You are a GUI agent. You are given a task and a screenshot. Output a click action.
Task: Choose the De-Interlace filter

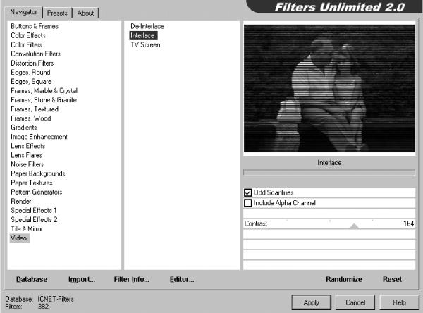coord(147,26)
